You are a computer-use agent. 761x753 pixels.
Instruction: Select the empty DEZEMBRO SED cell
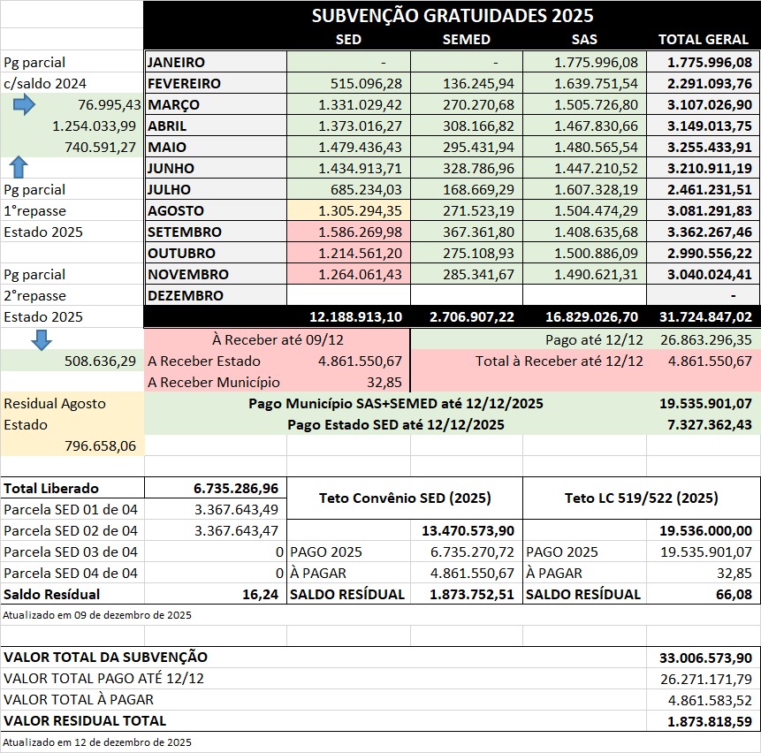point(348,296)
